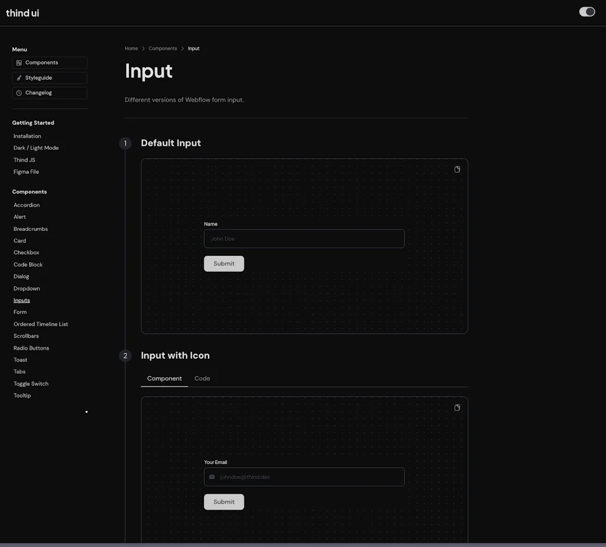Switch to the Code tab
The width and height of the screenshot is (606, 547).
point(202,378)
